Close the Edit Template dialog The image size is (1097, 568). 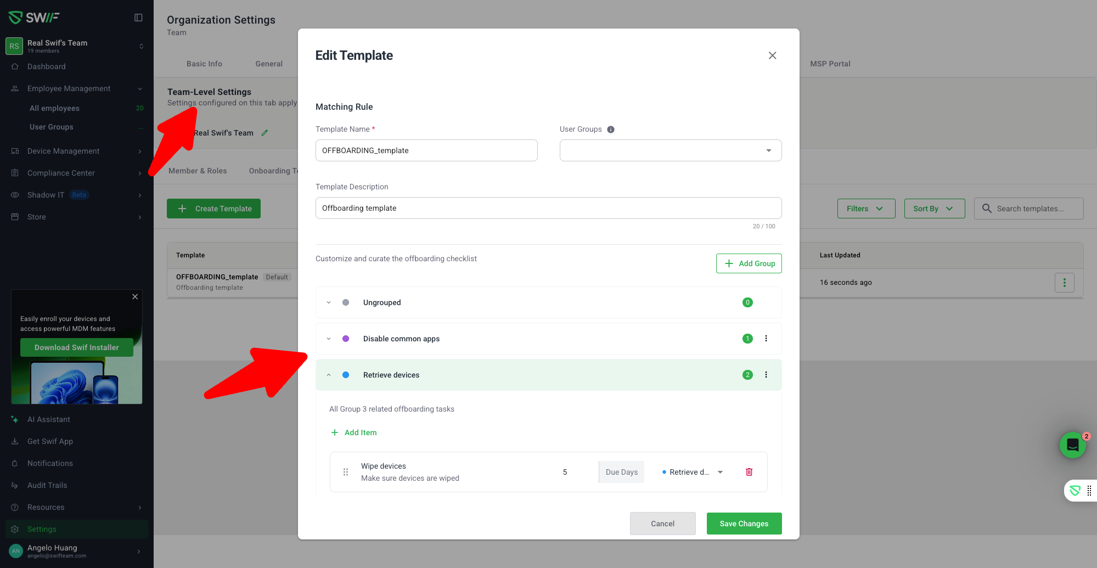pyautogui.click(x=772, y=55)
